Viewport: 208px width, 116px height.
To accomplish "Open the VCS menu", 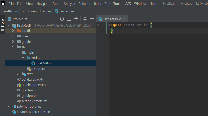I will [128, 4].
